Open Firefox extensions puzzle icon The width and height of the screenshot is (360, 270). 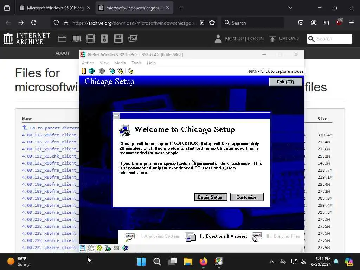coord(326,23)
